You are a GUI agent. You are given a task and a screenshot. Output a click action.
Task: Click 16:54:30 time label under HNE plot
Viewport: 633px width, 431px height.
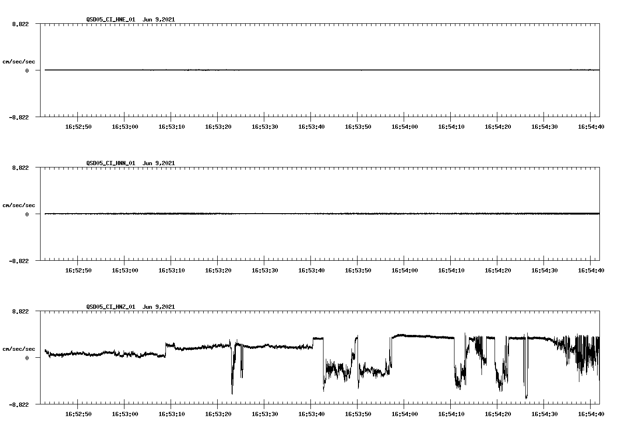pyautogui.click(x=544, y=127)
